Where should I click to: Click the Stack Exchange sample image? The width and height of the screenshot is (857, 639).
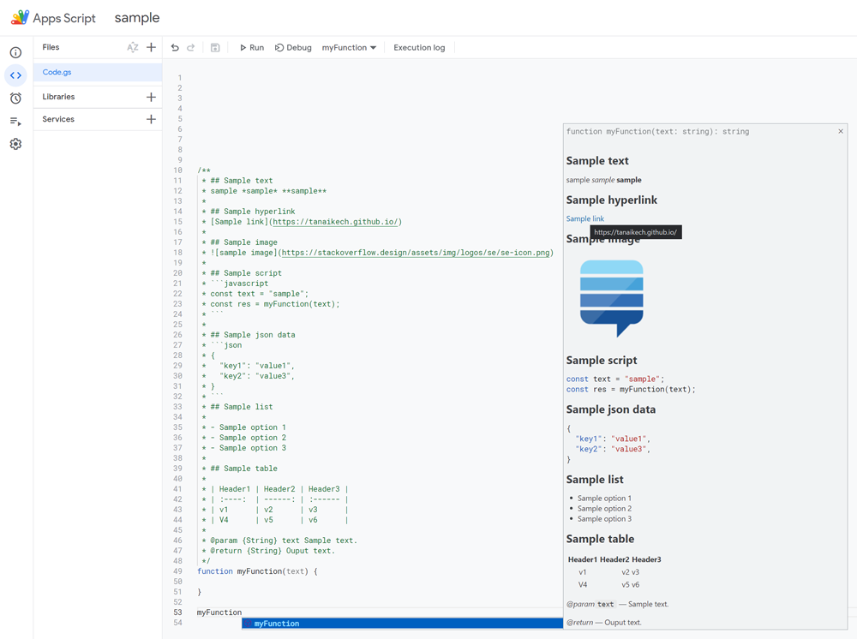pyautogui.click(x=612, y=298)
